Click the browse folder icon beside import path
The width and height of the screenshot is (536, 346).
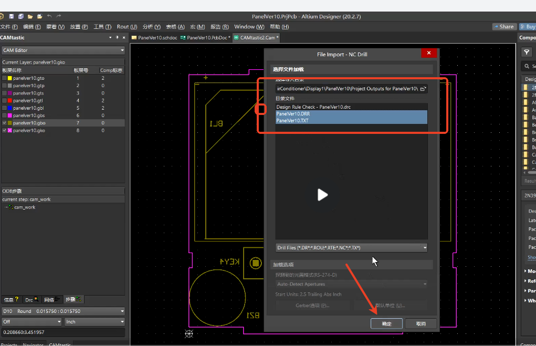point(423,89)
